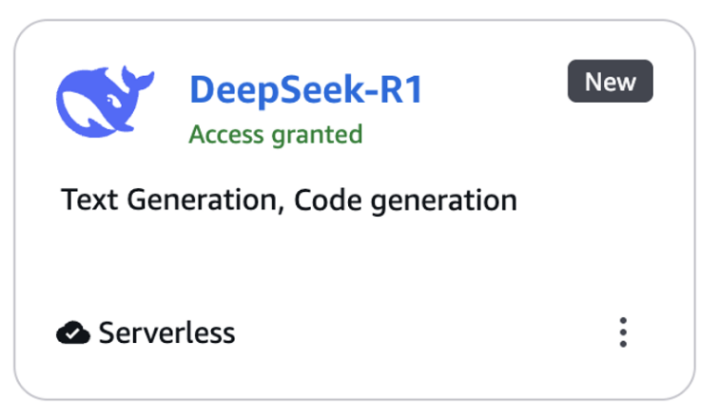
Task: Expand the model card actions menu
Action: [x=623, y=333]
